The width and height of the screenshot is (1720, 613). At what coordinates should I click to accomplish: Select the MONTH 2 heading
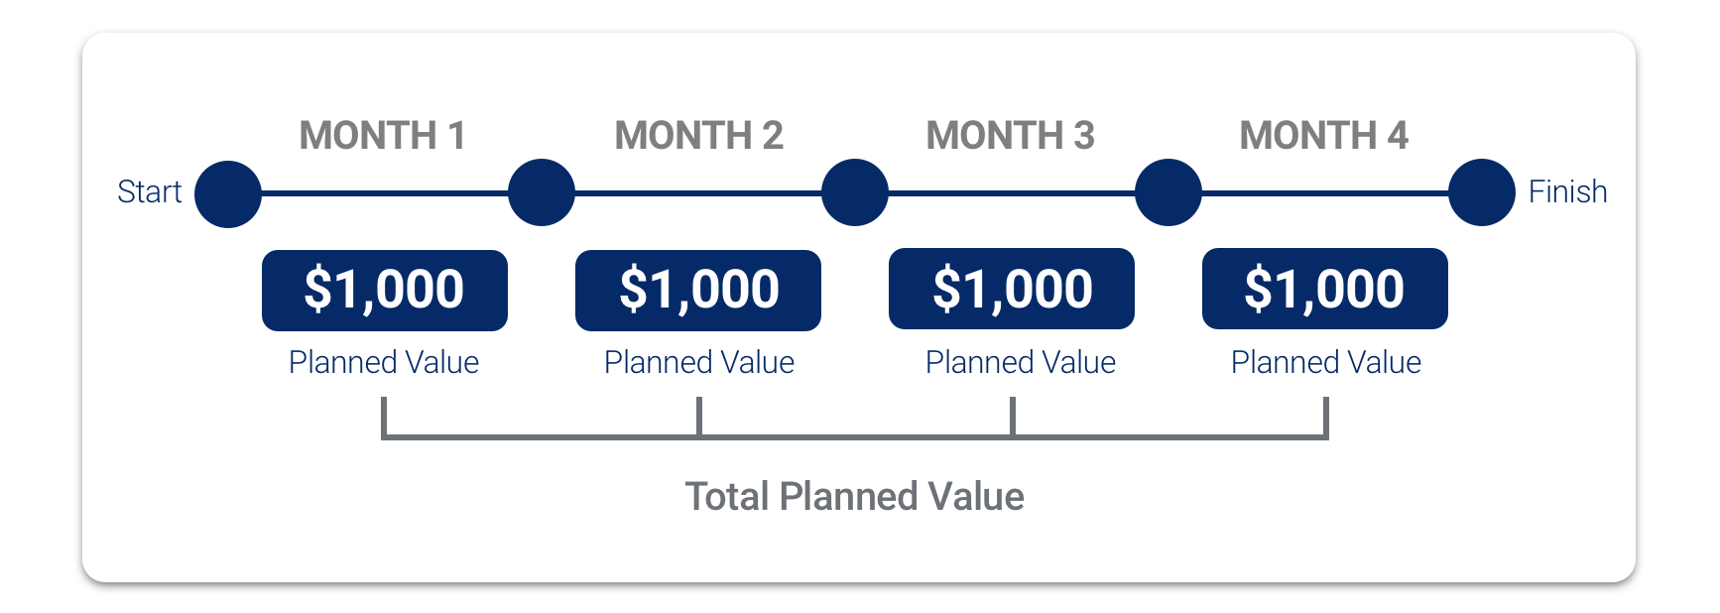coord(698,135)
